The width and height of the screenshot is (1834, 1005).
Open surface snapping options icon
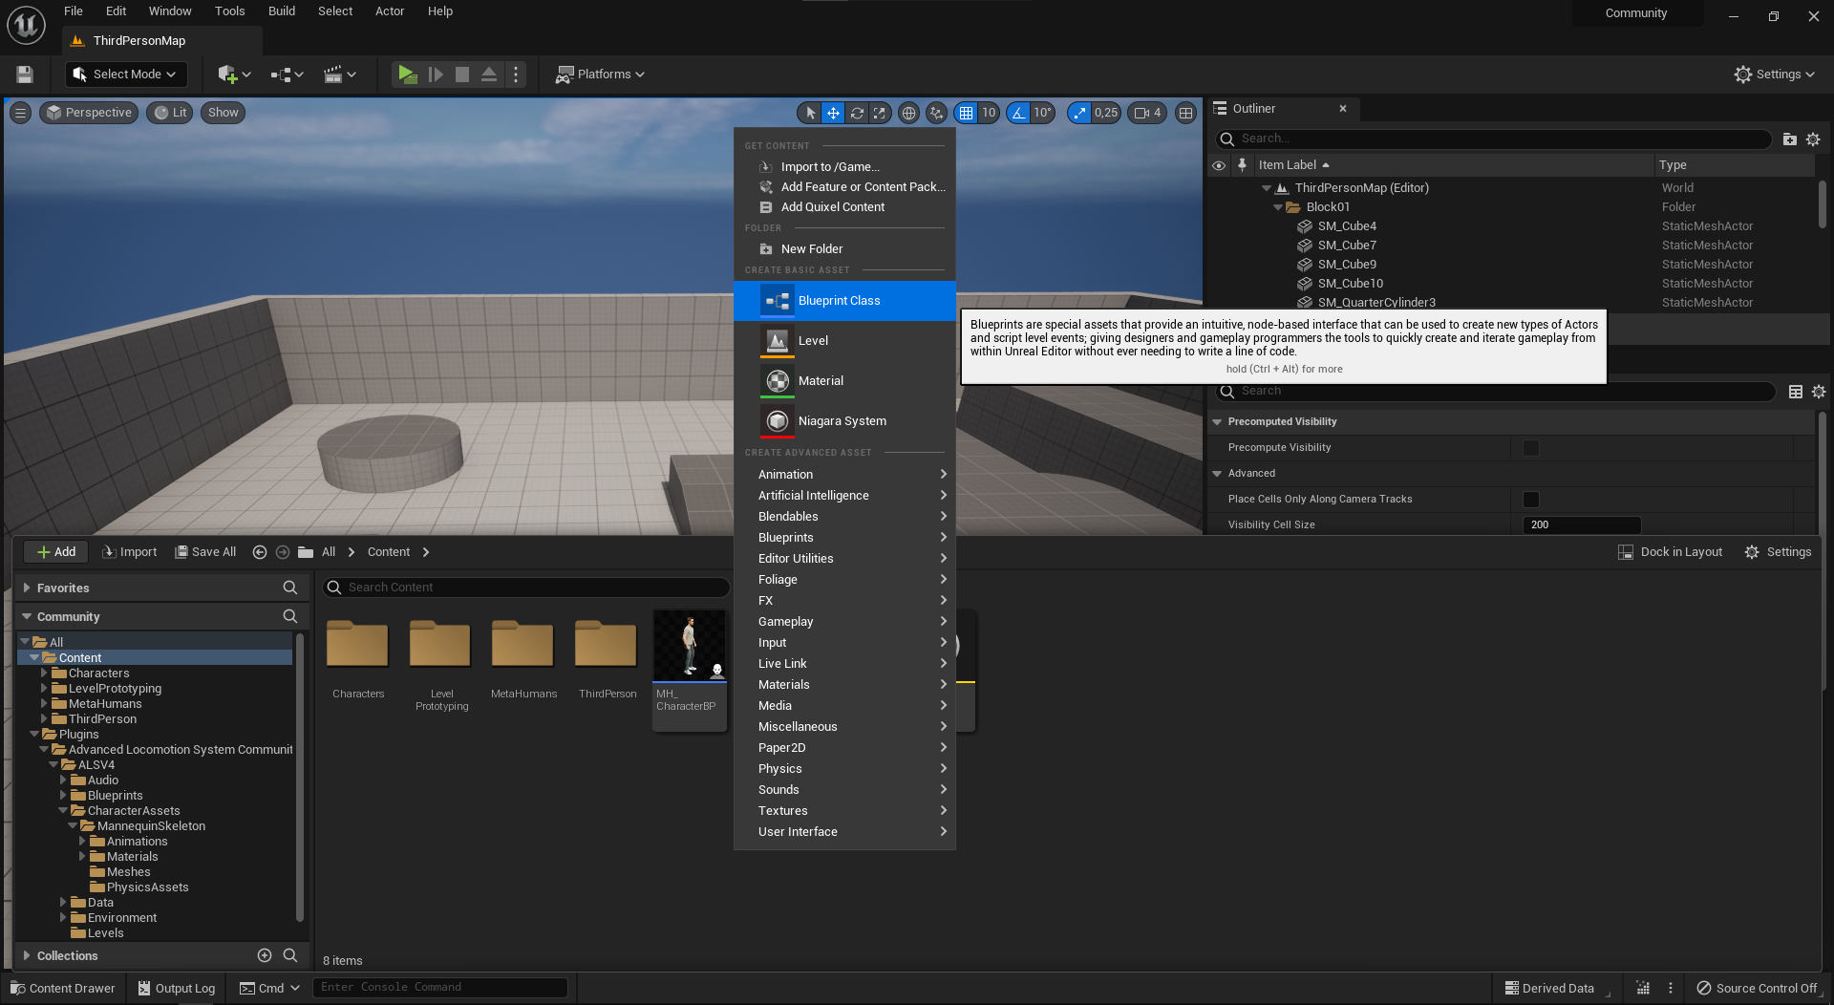point(936,113)
